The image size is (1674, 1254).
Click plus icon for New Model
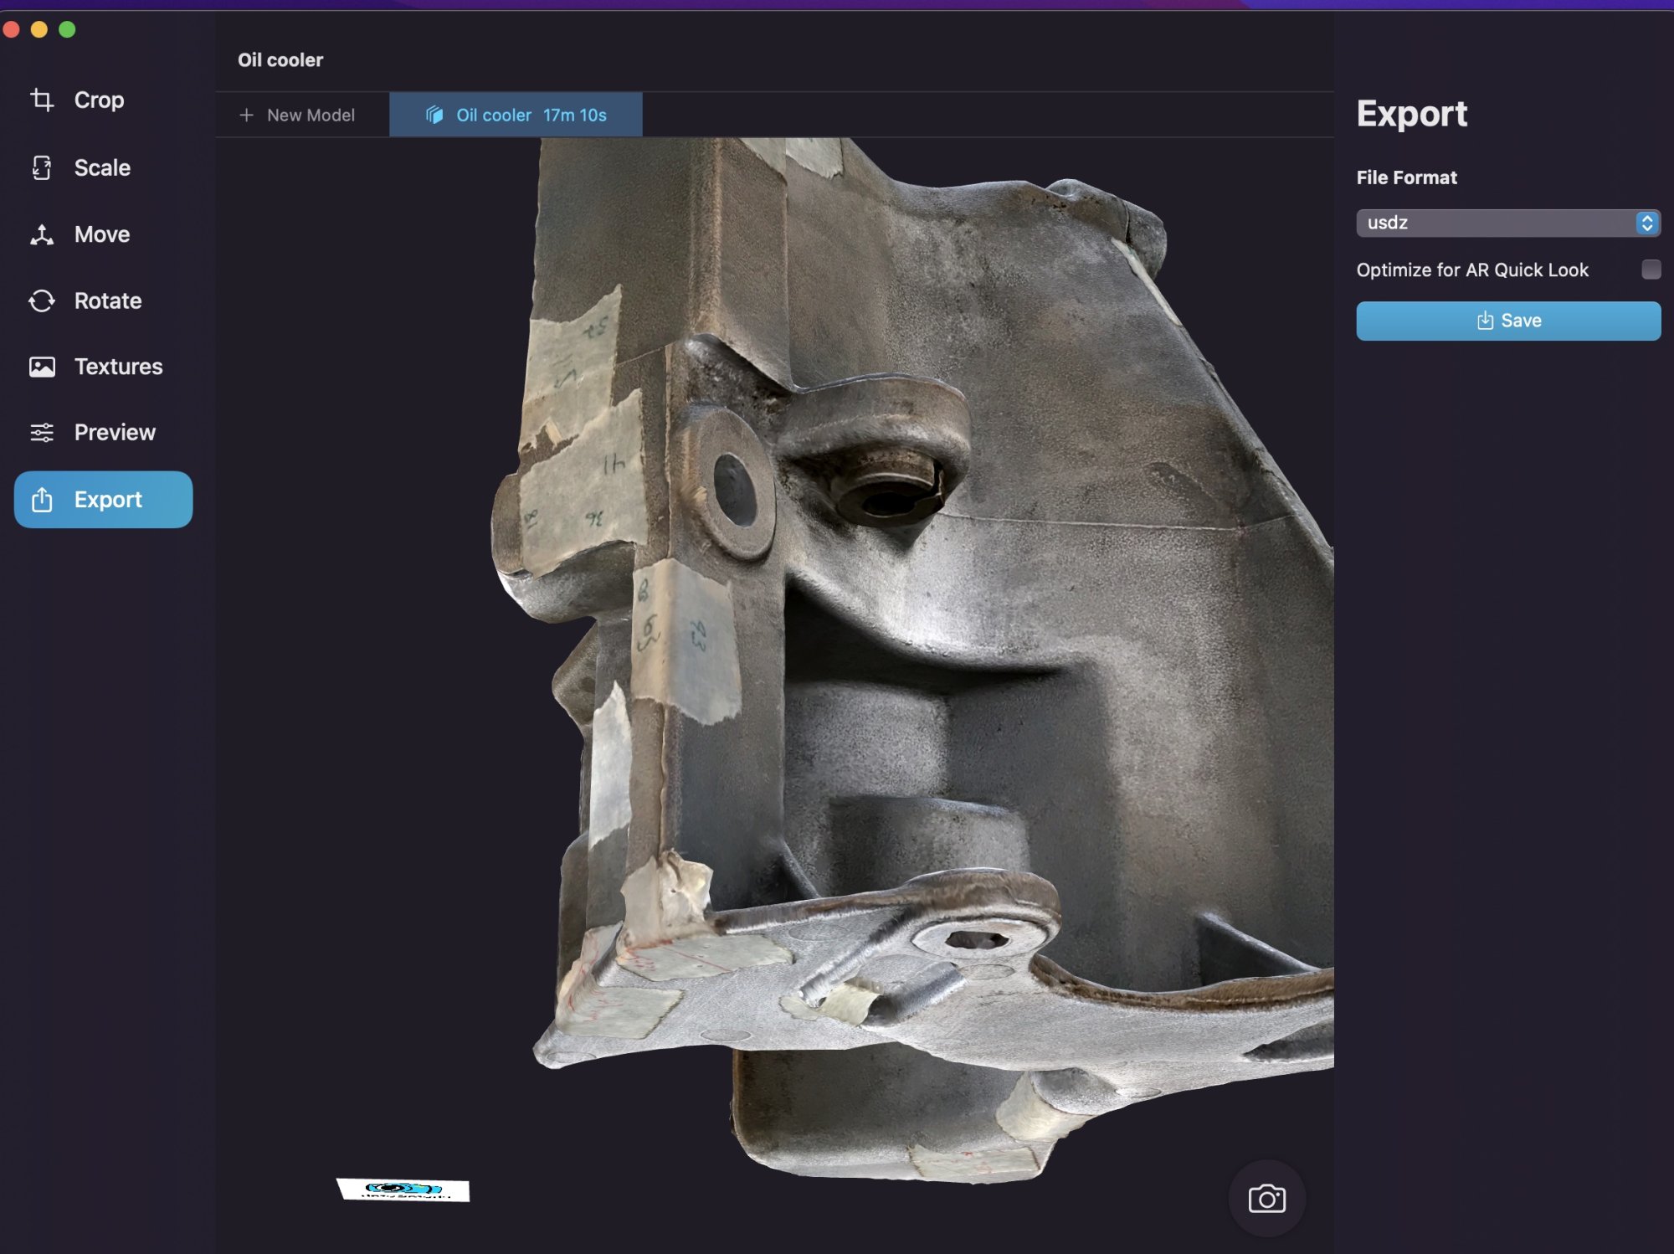[246, 115]
